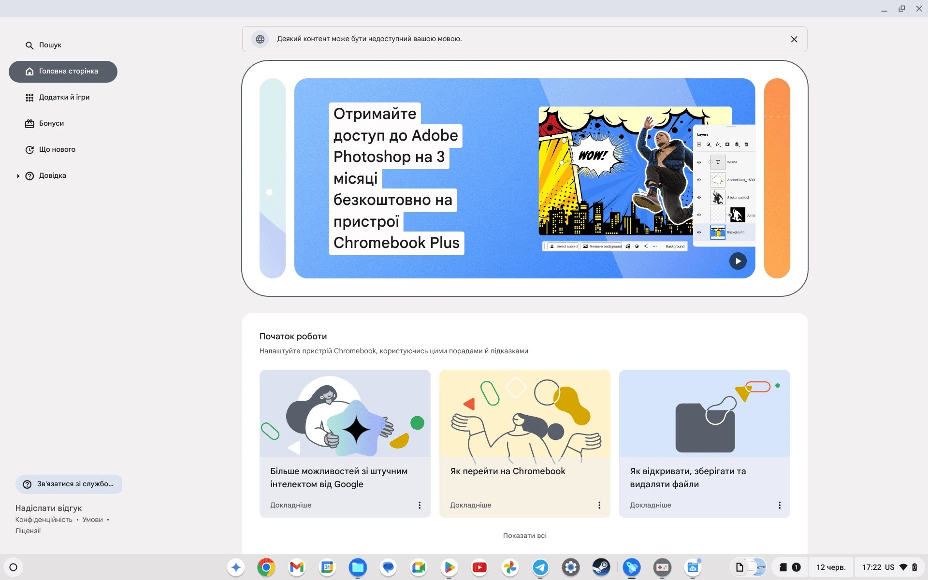Launch YouTube from the shelf
Image resolution: width=928 pixels, height=580 pixels.
pos(479,567)
